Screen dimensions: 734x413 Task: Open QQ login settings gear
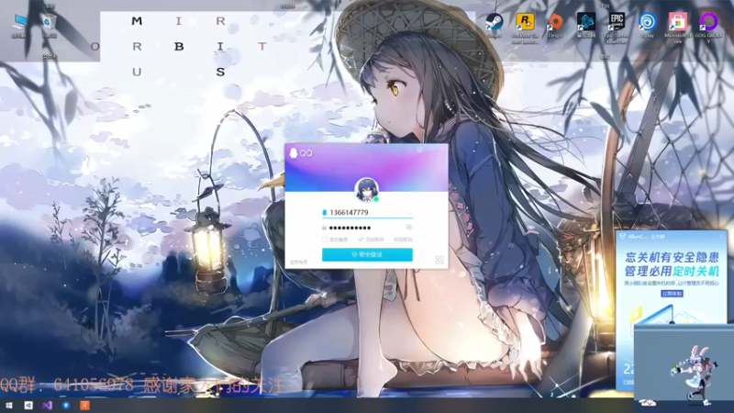click(x=420, y=150)
